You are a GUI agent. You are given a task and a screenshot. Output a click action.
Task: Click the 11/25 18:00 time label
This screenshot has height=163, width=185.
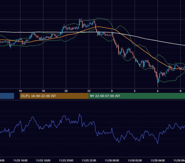pos(43,160)
